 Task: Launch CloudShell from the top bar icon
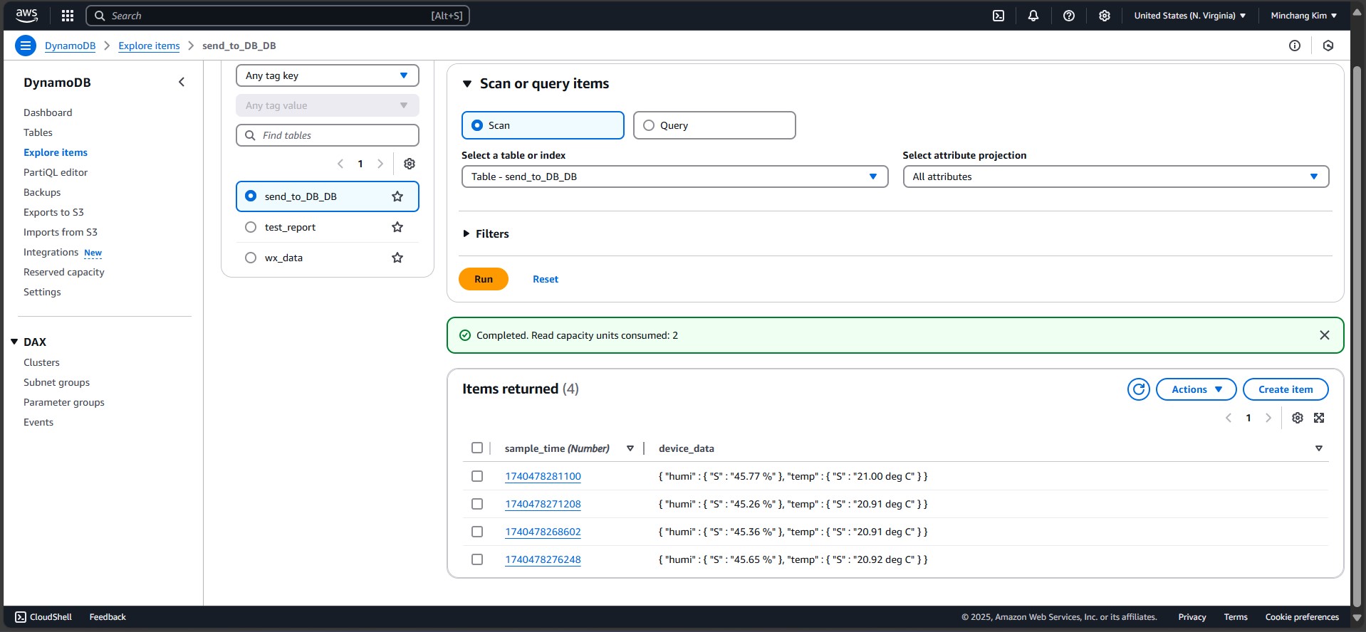(999, 16)
